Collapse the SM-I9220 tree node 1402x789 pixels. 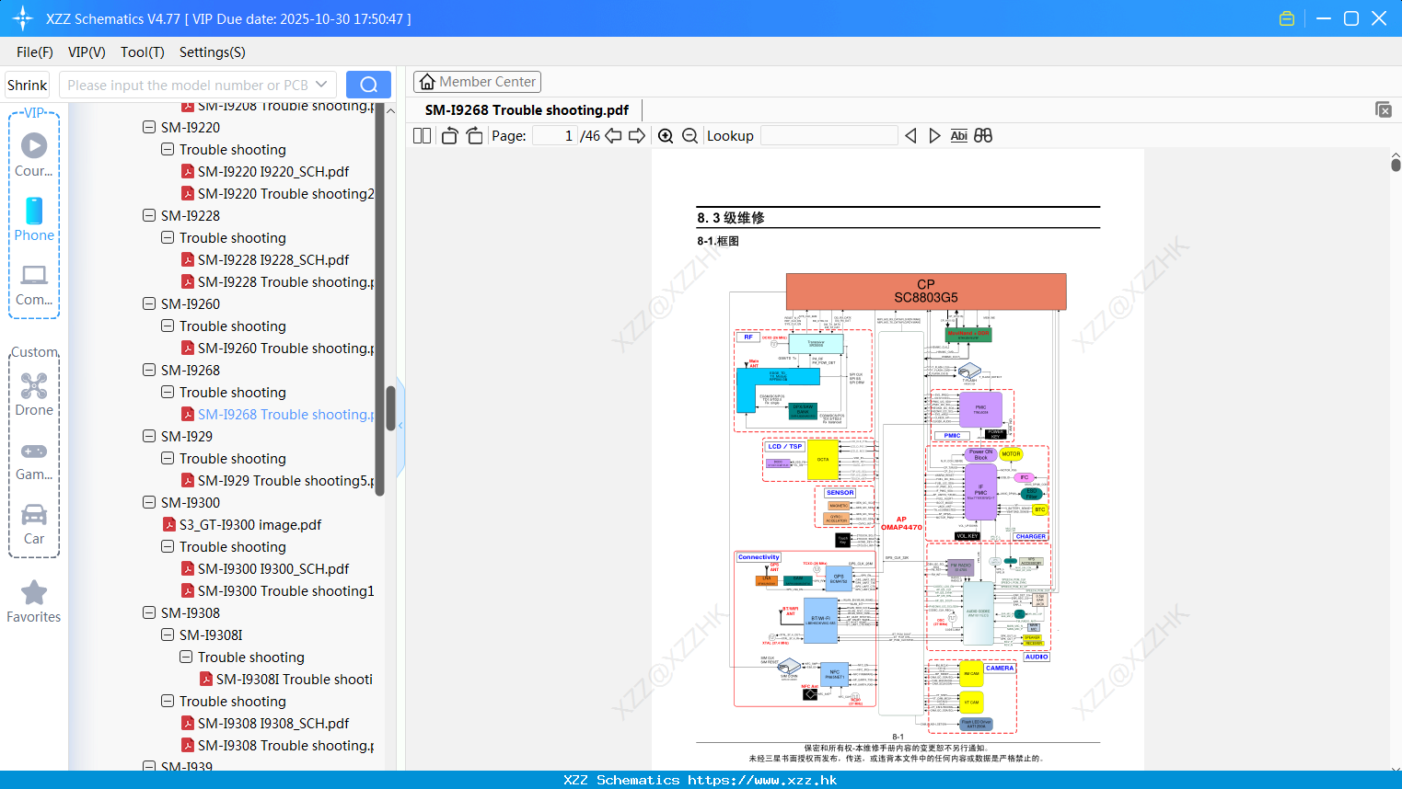[149, 128]
